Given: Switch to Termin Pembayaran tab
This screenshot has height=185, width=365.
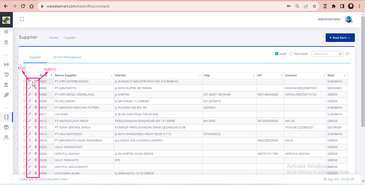Looking at the screenshot, I should coord(67,57).
